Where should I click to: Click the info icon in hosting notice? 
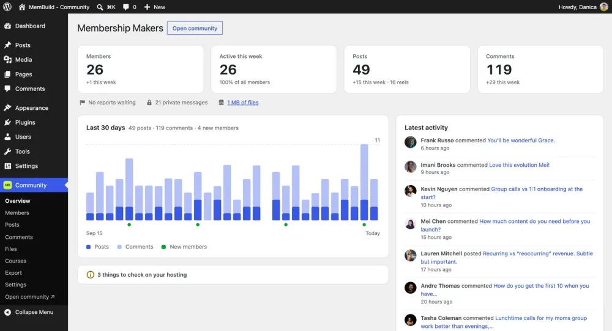coord(90,275)
